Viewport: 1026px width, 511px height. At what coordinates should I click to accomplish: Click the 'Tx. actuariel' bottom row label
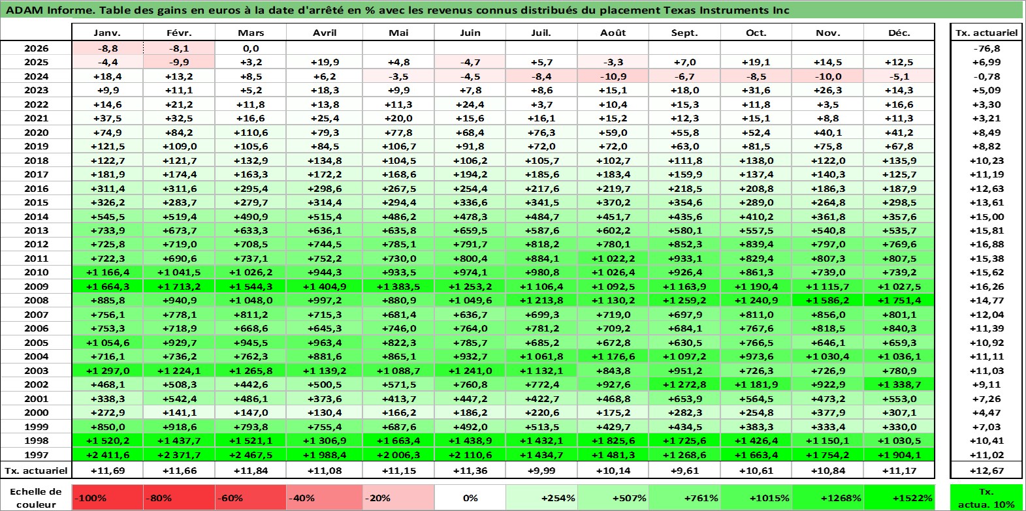pos(36,470)
